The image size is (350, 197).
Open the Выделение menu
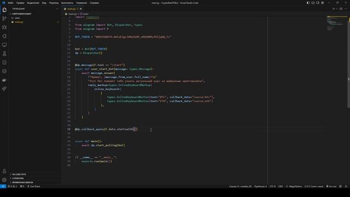click(33, 3)
